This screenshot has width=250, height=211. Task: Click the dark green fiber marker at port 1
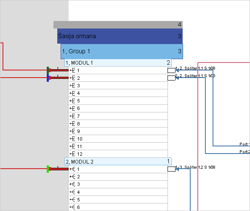[x=48, y=70]
